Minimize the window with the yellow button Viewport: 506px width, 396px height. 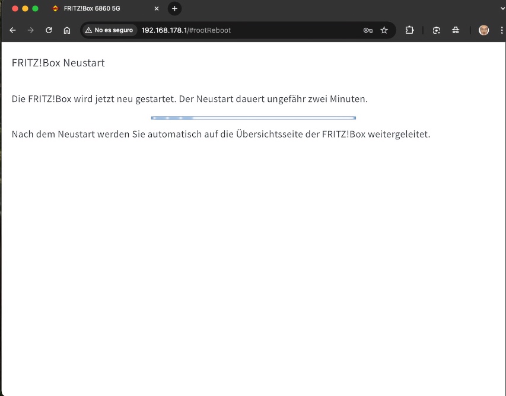[25, 9]
